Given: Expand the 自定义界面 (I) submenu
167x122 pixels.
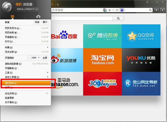Looking at the screenshot, I should tap(26, 77).
